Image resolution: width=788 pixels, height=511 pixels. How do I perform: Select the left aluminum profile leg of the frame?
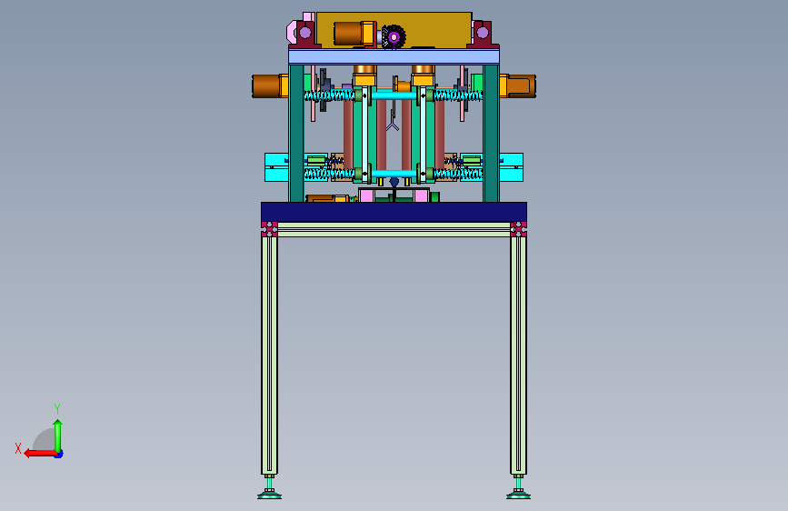(x=269, y=356)
